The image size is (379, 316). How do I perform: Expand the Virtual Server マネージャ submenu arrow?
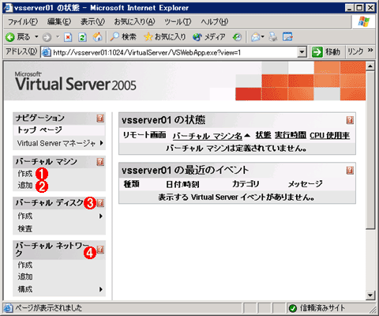click(x=102, y=143)
